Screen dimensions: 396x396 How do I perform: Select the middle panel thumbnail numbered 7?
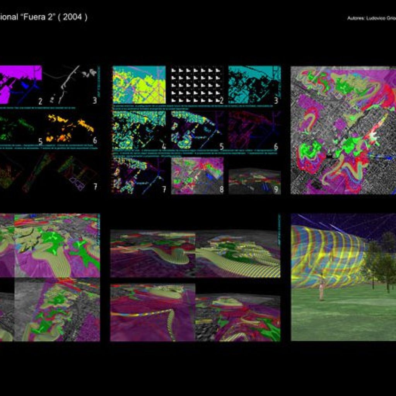[x=139, y=176]
